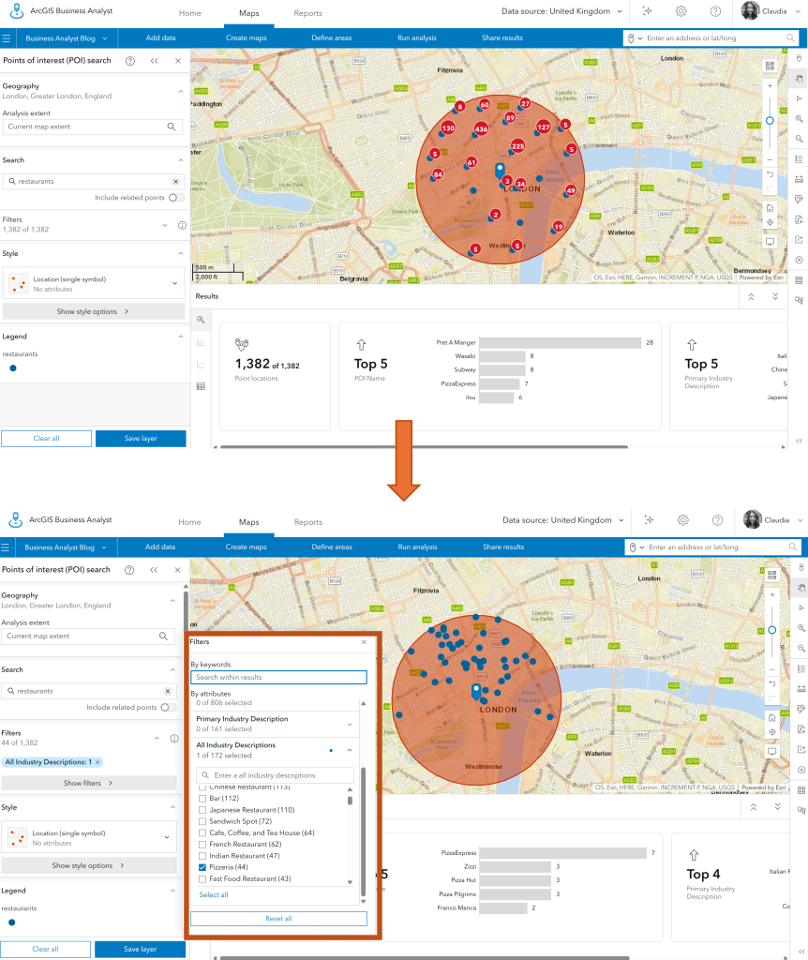Image resolution: width=808 pixels, height=960 pixels.
Task: Toggle Include related points in lower screenshot
Action: pyautogui.click(x=169, y=707)
